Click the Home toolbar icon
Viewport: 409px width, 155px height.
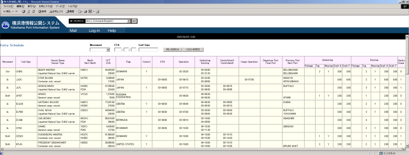coord(33,11)
